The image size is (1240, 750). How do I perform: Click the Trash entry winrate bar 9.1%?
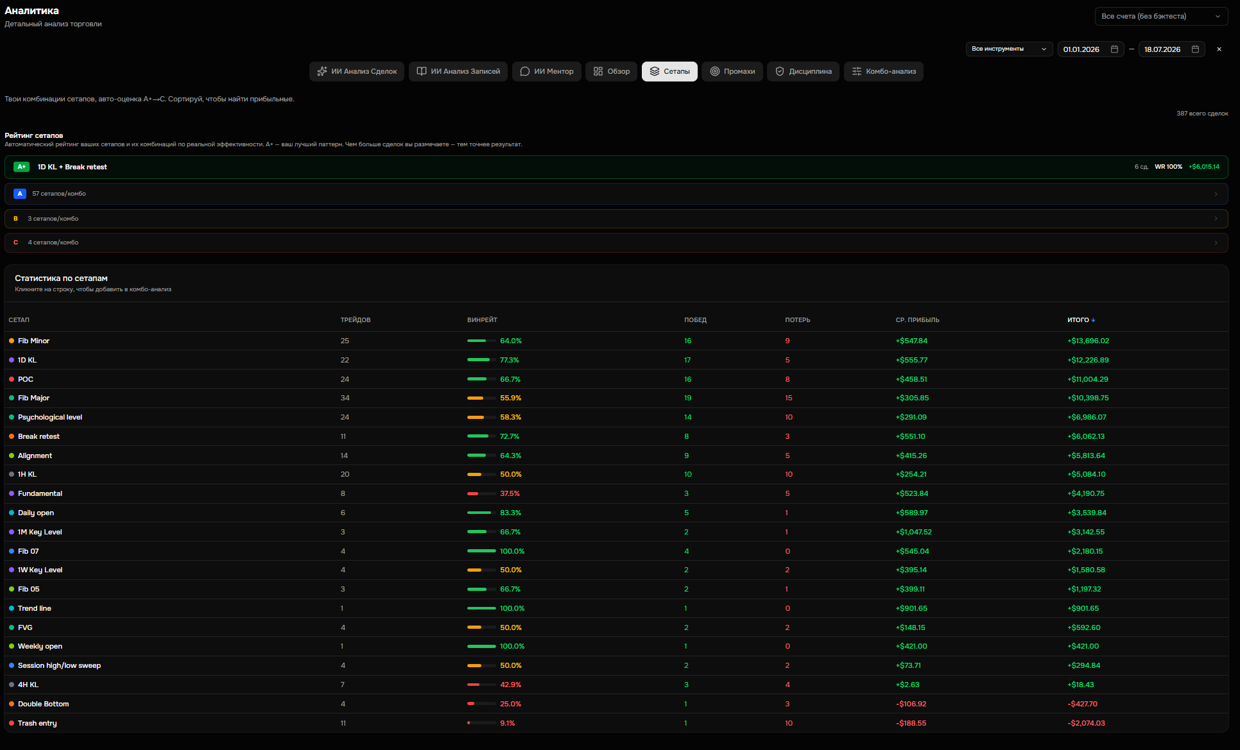pyautogui.click(x=481, y=723)
